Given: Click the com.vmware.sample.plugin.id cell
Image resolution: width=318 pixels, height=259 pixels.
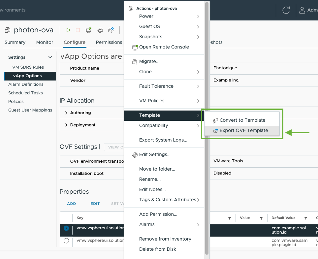Looking at the screenshot, I should pos(289,243).
